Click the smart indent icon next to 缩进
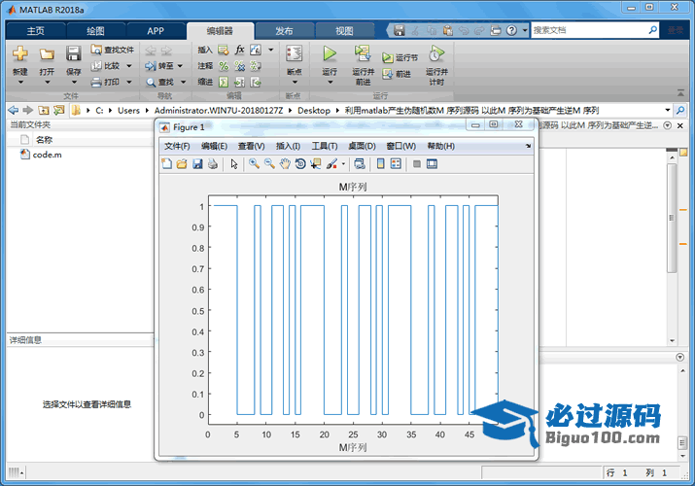 tap(224, 82)
